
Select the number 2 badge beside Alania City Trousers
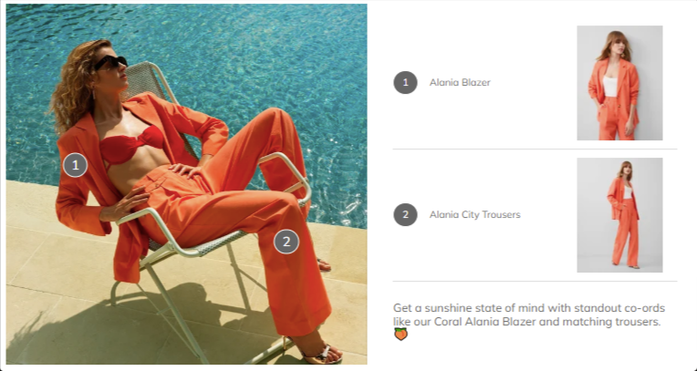405,214
